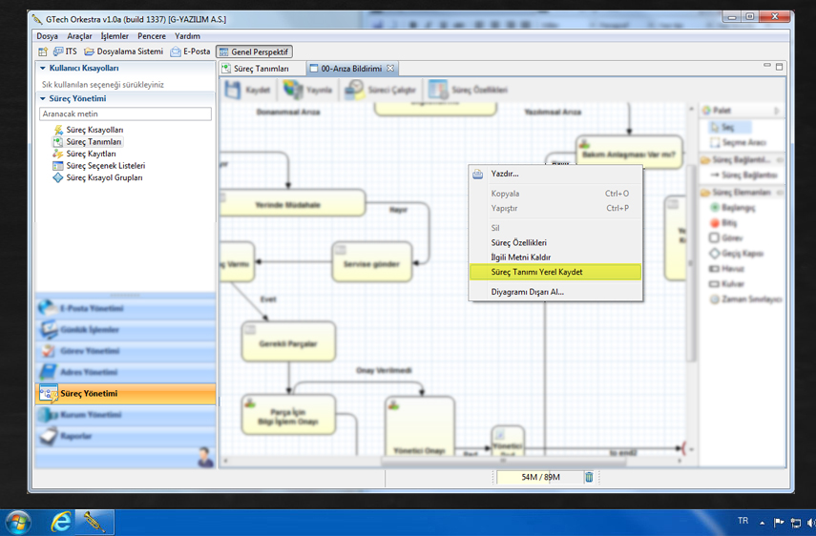Collapse the Süreç Yönetimi section
This screenshot has width=816, height=536.
[43, 99]
